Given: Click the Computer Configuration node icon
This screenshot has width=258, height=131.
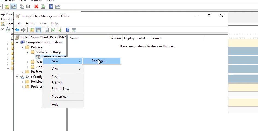Looking at the screenshot, I should pyautogui.click(x=22, y=42).
